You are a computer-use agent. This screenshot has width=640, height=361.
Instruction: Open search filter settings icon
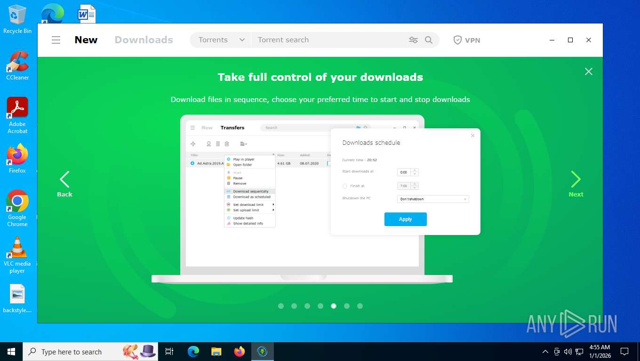pos(413,40)
